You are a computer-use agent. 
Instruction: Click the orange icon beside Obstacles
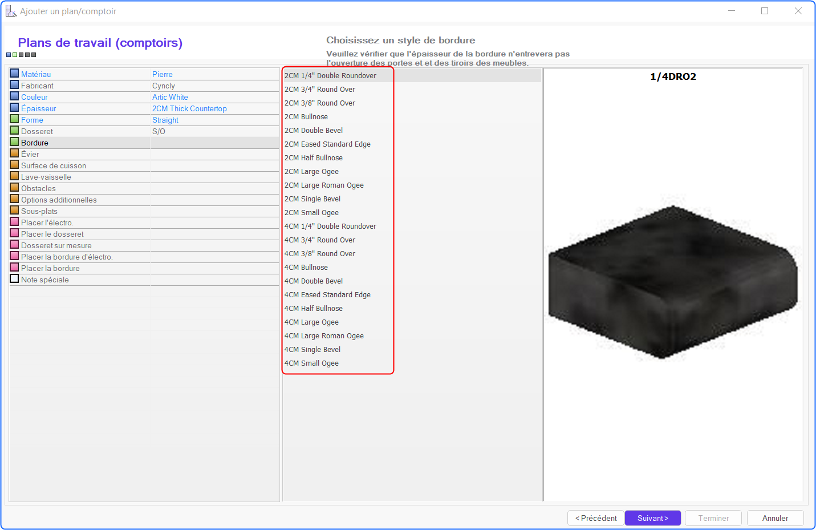[14, 188]
